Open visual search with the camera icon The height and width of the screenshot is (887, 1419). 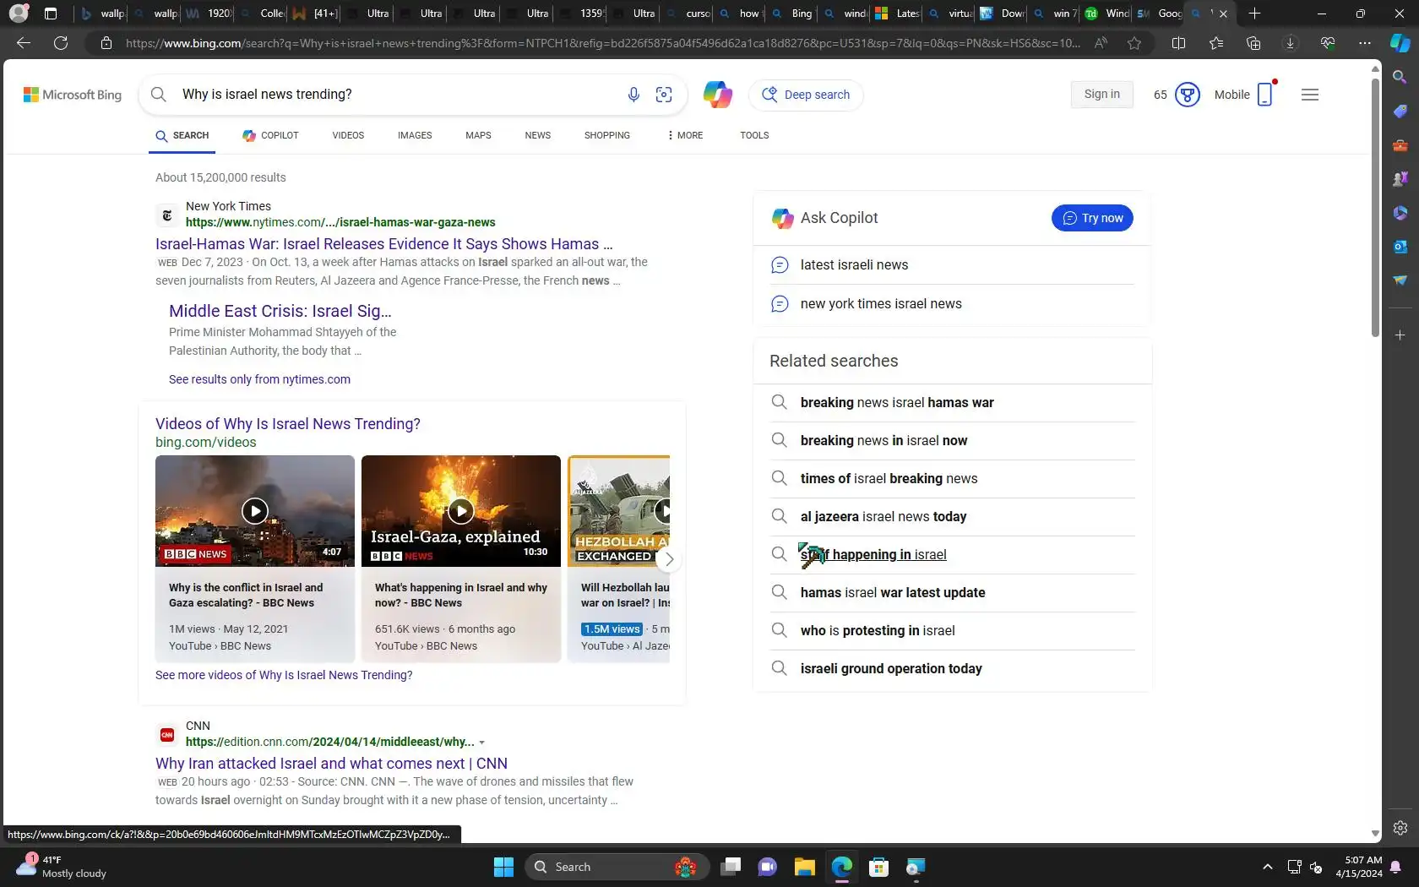[664, 95]
